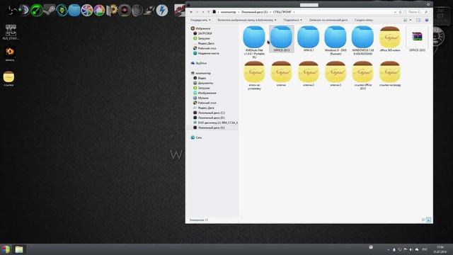Toggle the preview pane button
Screen dimensions: 453x255
[418, 20]
